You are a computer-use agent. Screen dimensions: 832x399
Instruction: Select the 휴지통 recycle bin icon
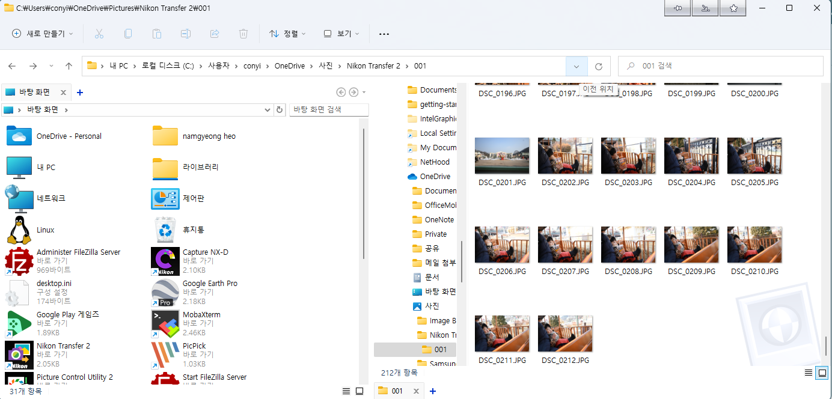[x=165, y=230]
